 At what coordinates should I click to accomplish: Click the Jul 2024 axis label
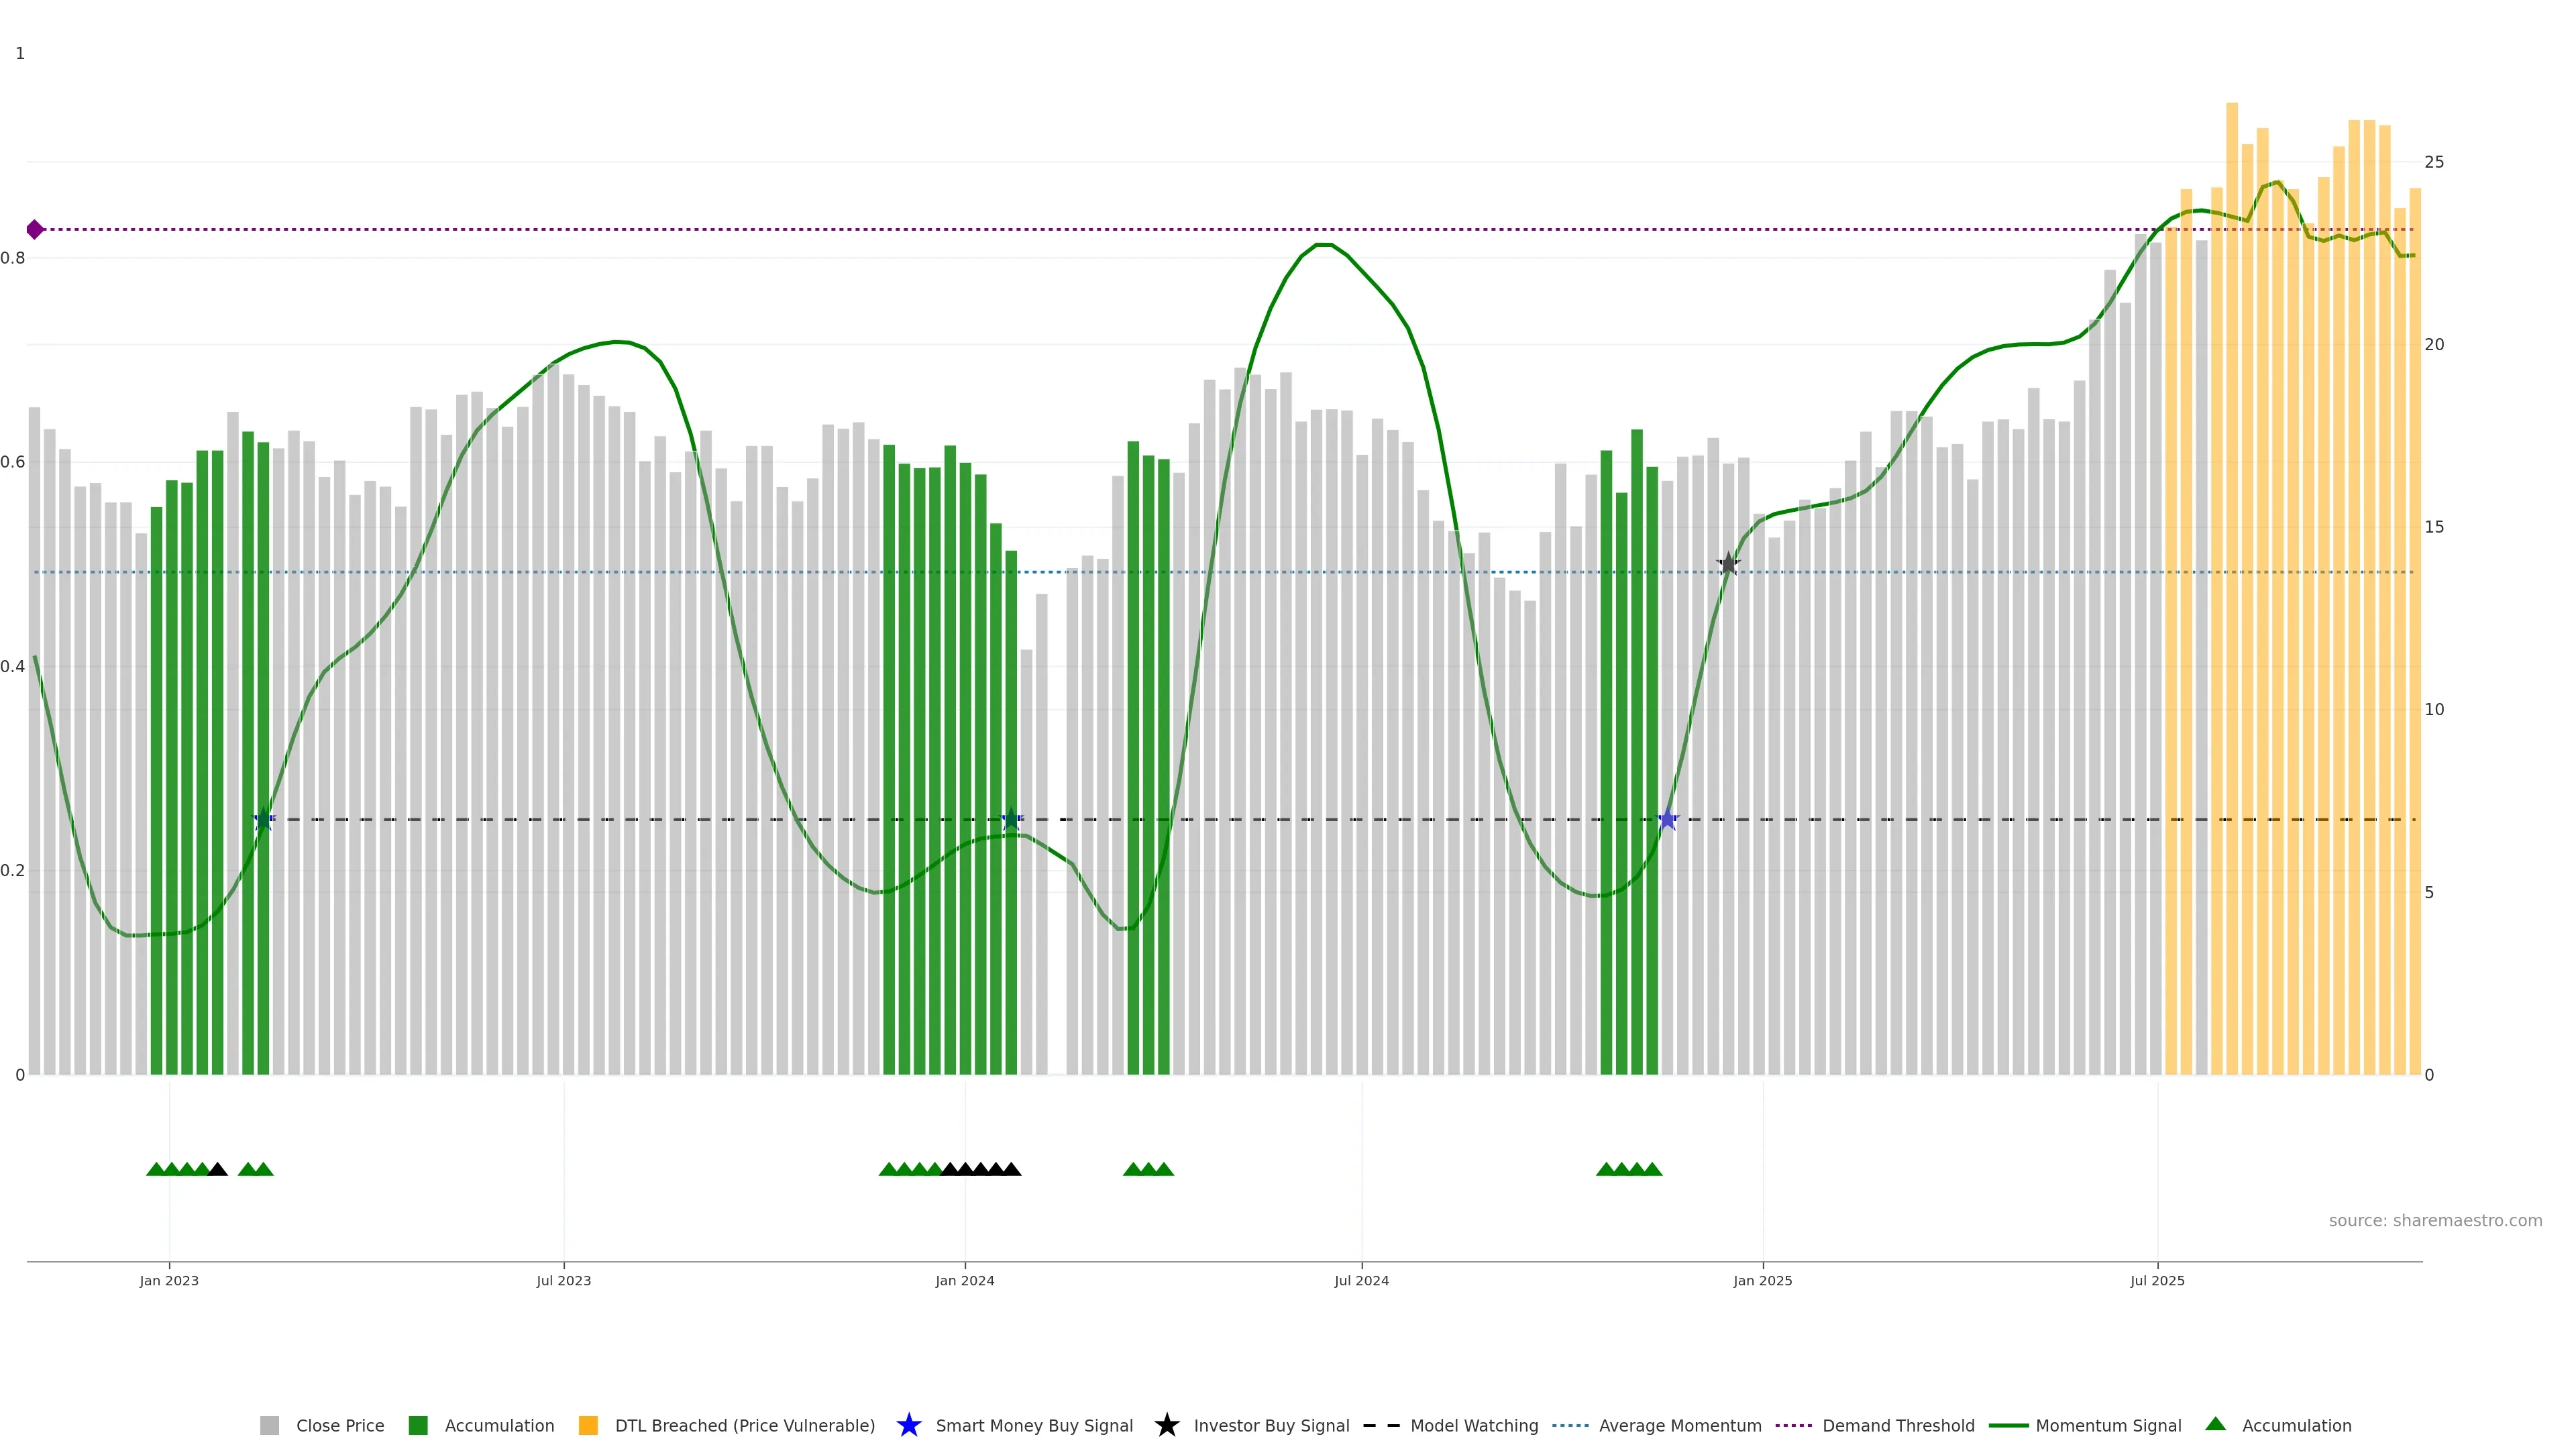coord(1361,1280)
